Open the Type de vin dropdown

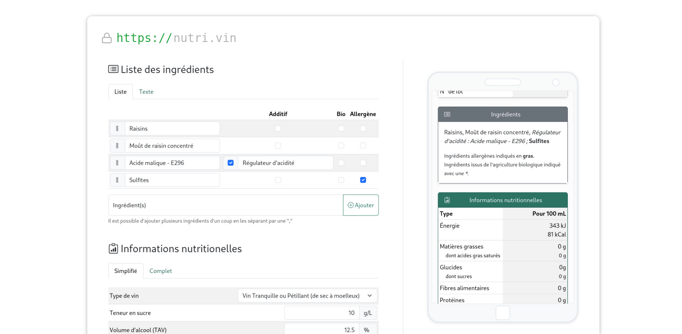tap(307, 296)
